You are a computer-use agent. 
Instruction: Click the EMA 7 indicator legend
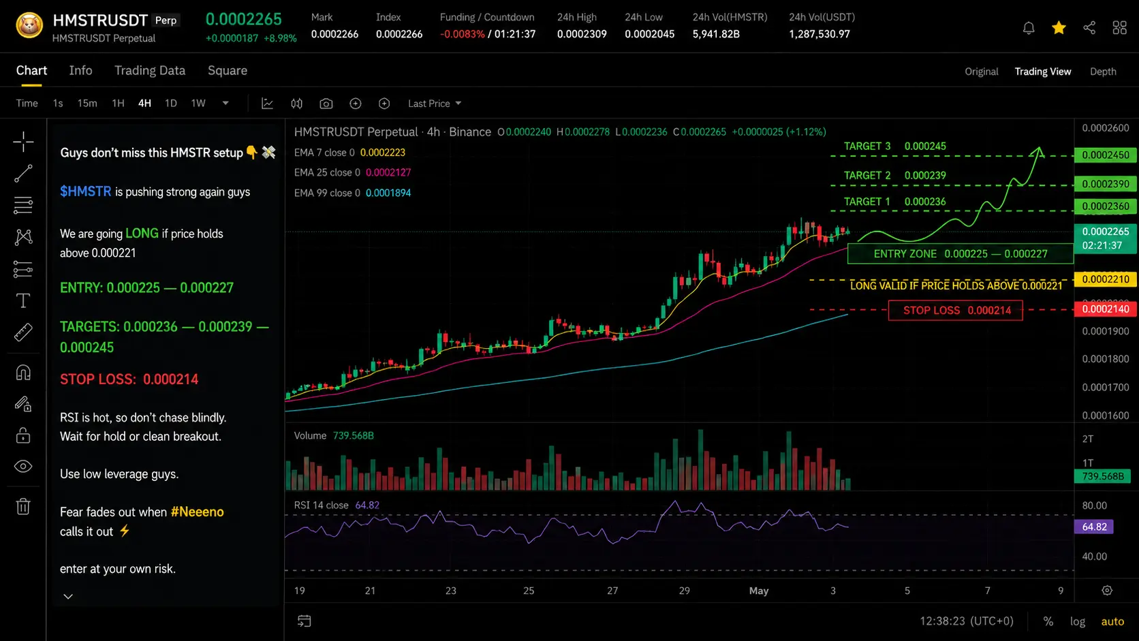tap(349, 153)
